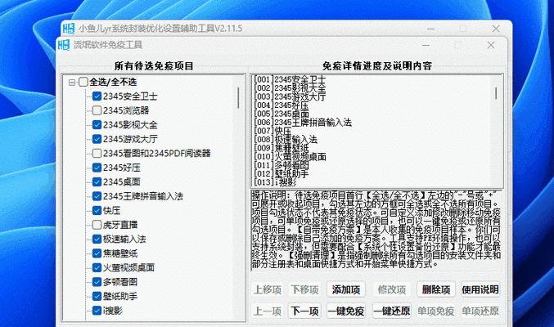Click the 免疫详情 log scrollbar thumb
The width and height of the screenshot is (554, 327).
[x=496, y=93]
